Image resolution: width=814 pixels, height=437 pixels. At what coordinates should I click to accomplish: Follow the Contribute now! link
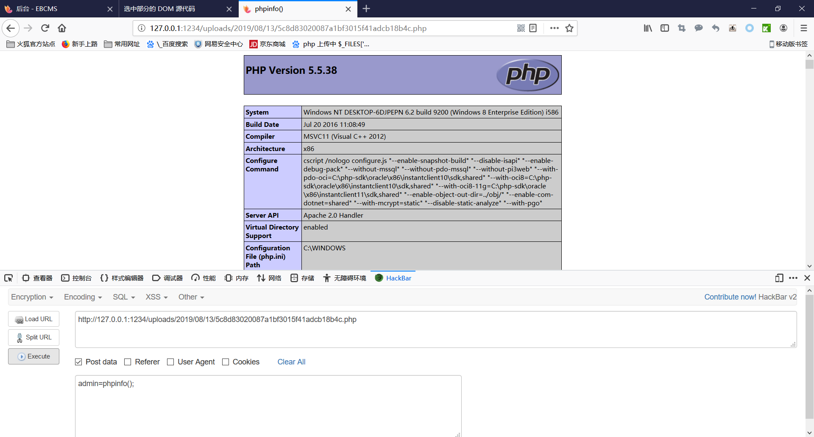(730, 297)
